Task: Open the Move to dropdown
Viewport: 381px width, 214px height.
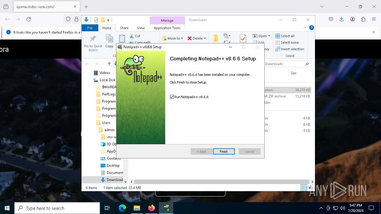Action: (x=173, y=38)
